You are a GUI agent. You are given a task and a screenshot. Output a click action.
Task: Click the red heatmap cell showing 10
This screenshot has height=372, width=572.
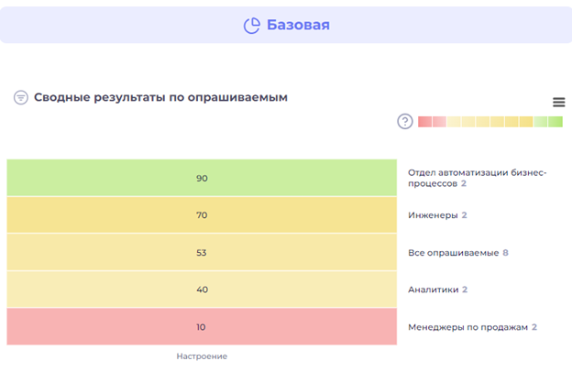(202, 327)
